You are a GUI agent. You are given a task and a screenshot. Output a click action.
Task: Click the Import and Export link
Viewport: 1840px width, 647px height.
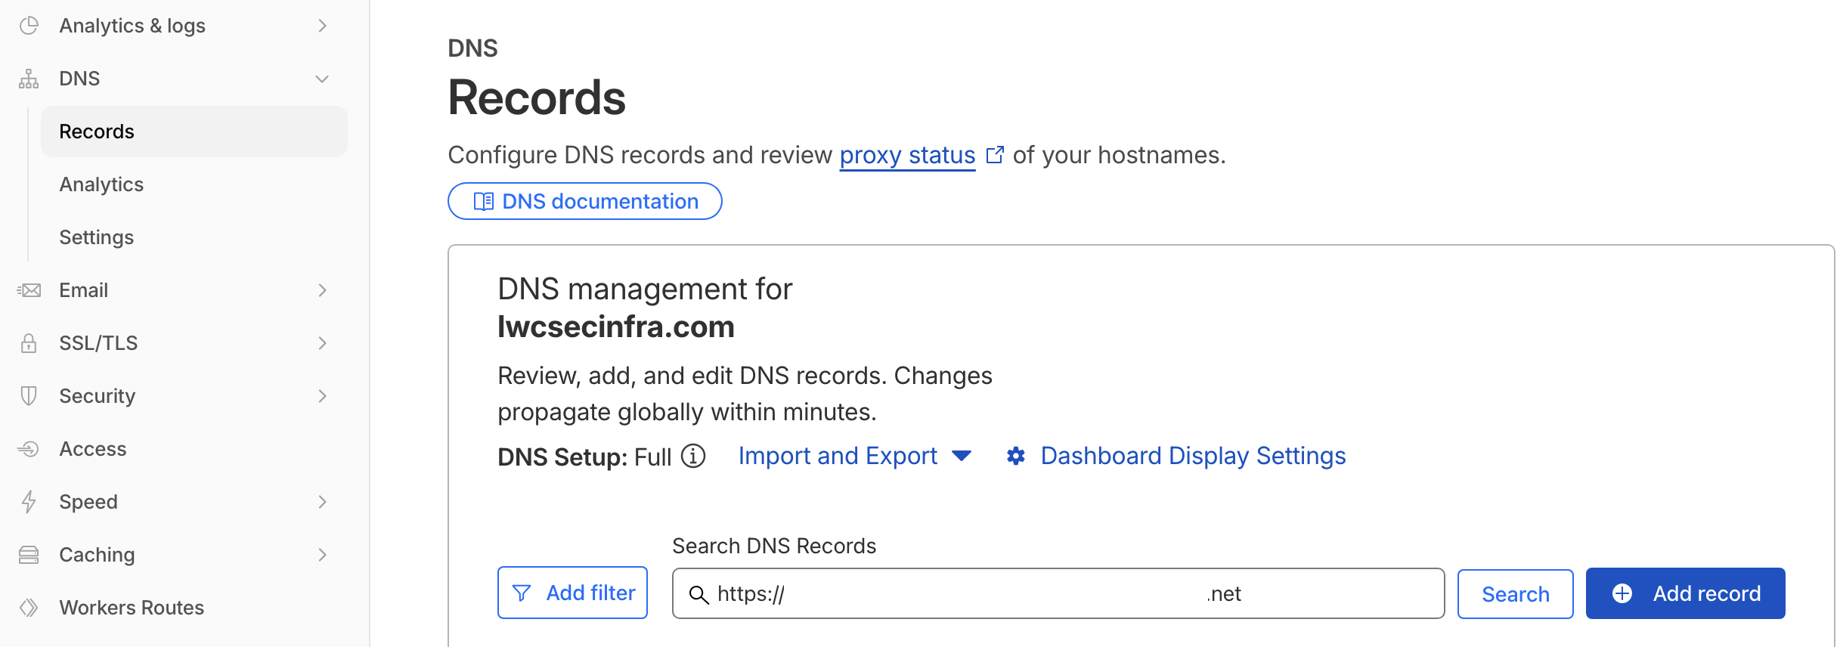pyautogui.click(x=838, y=456)
